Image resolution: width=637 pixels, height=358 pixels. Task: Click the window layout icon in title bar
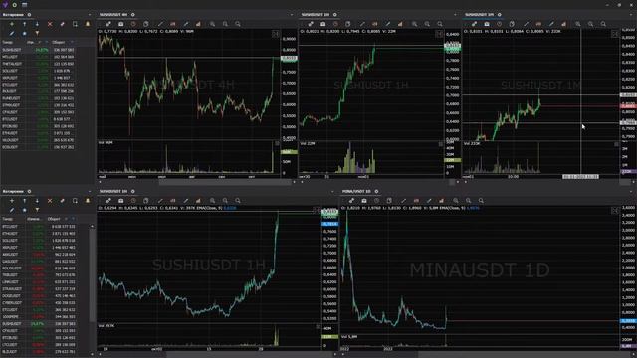(x=24, y=4)
